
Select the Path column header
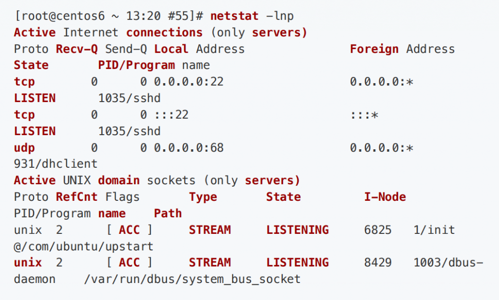(x=168, y=213)
